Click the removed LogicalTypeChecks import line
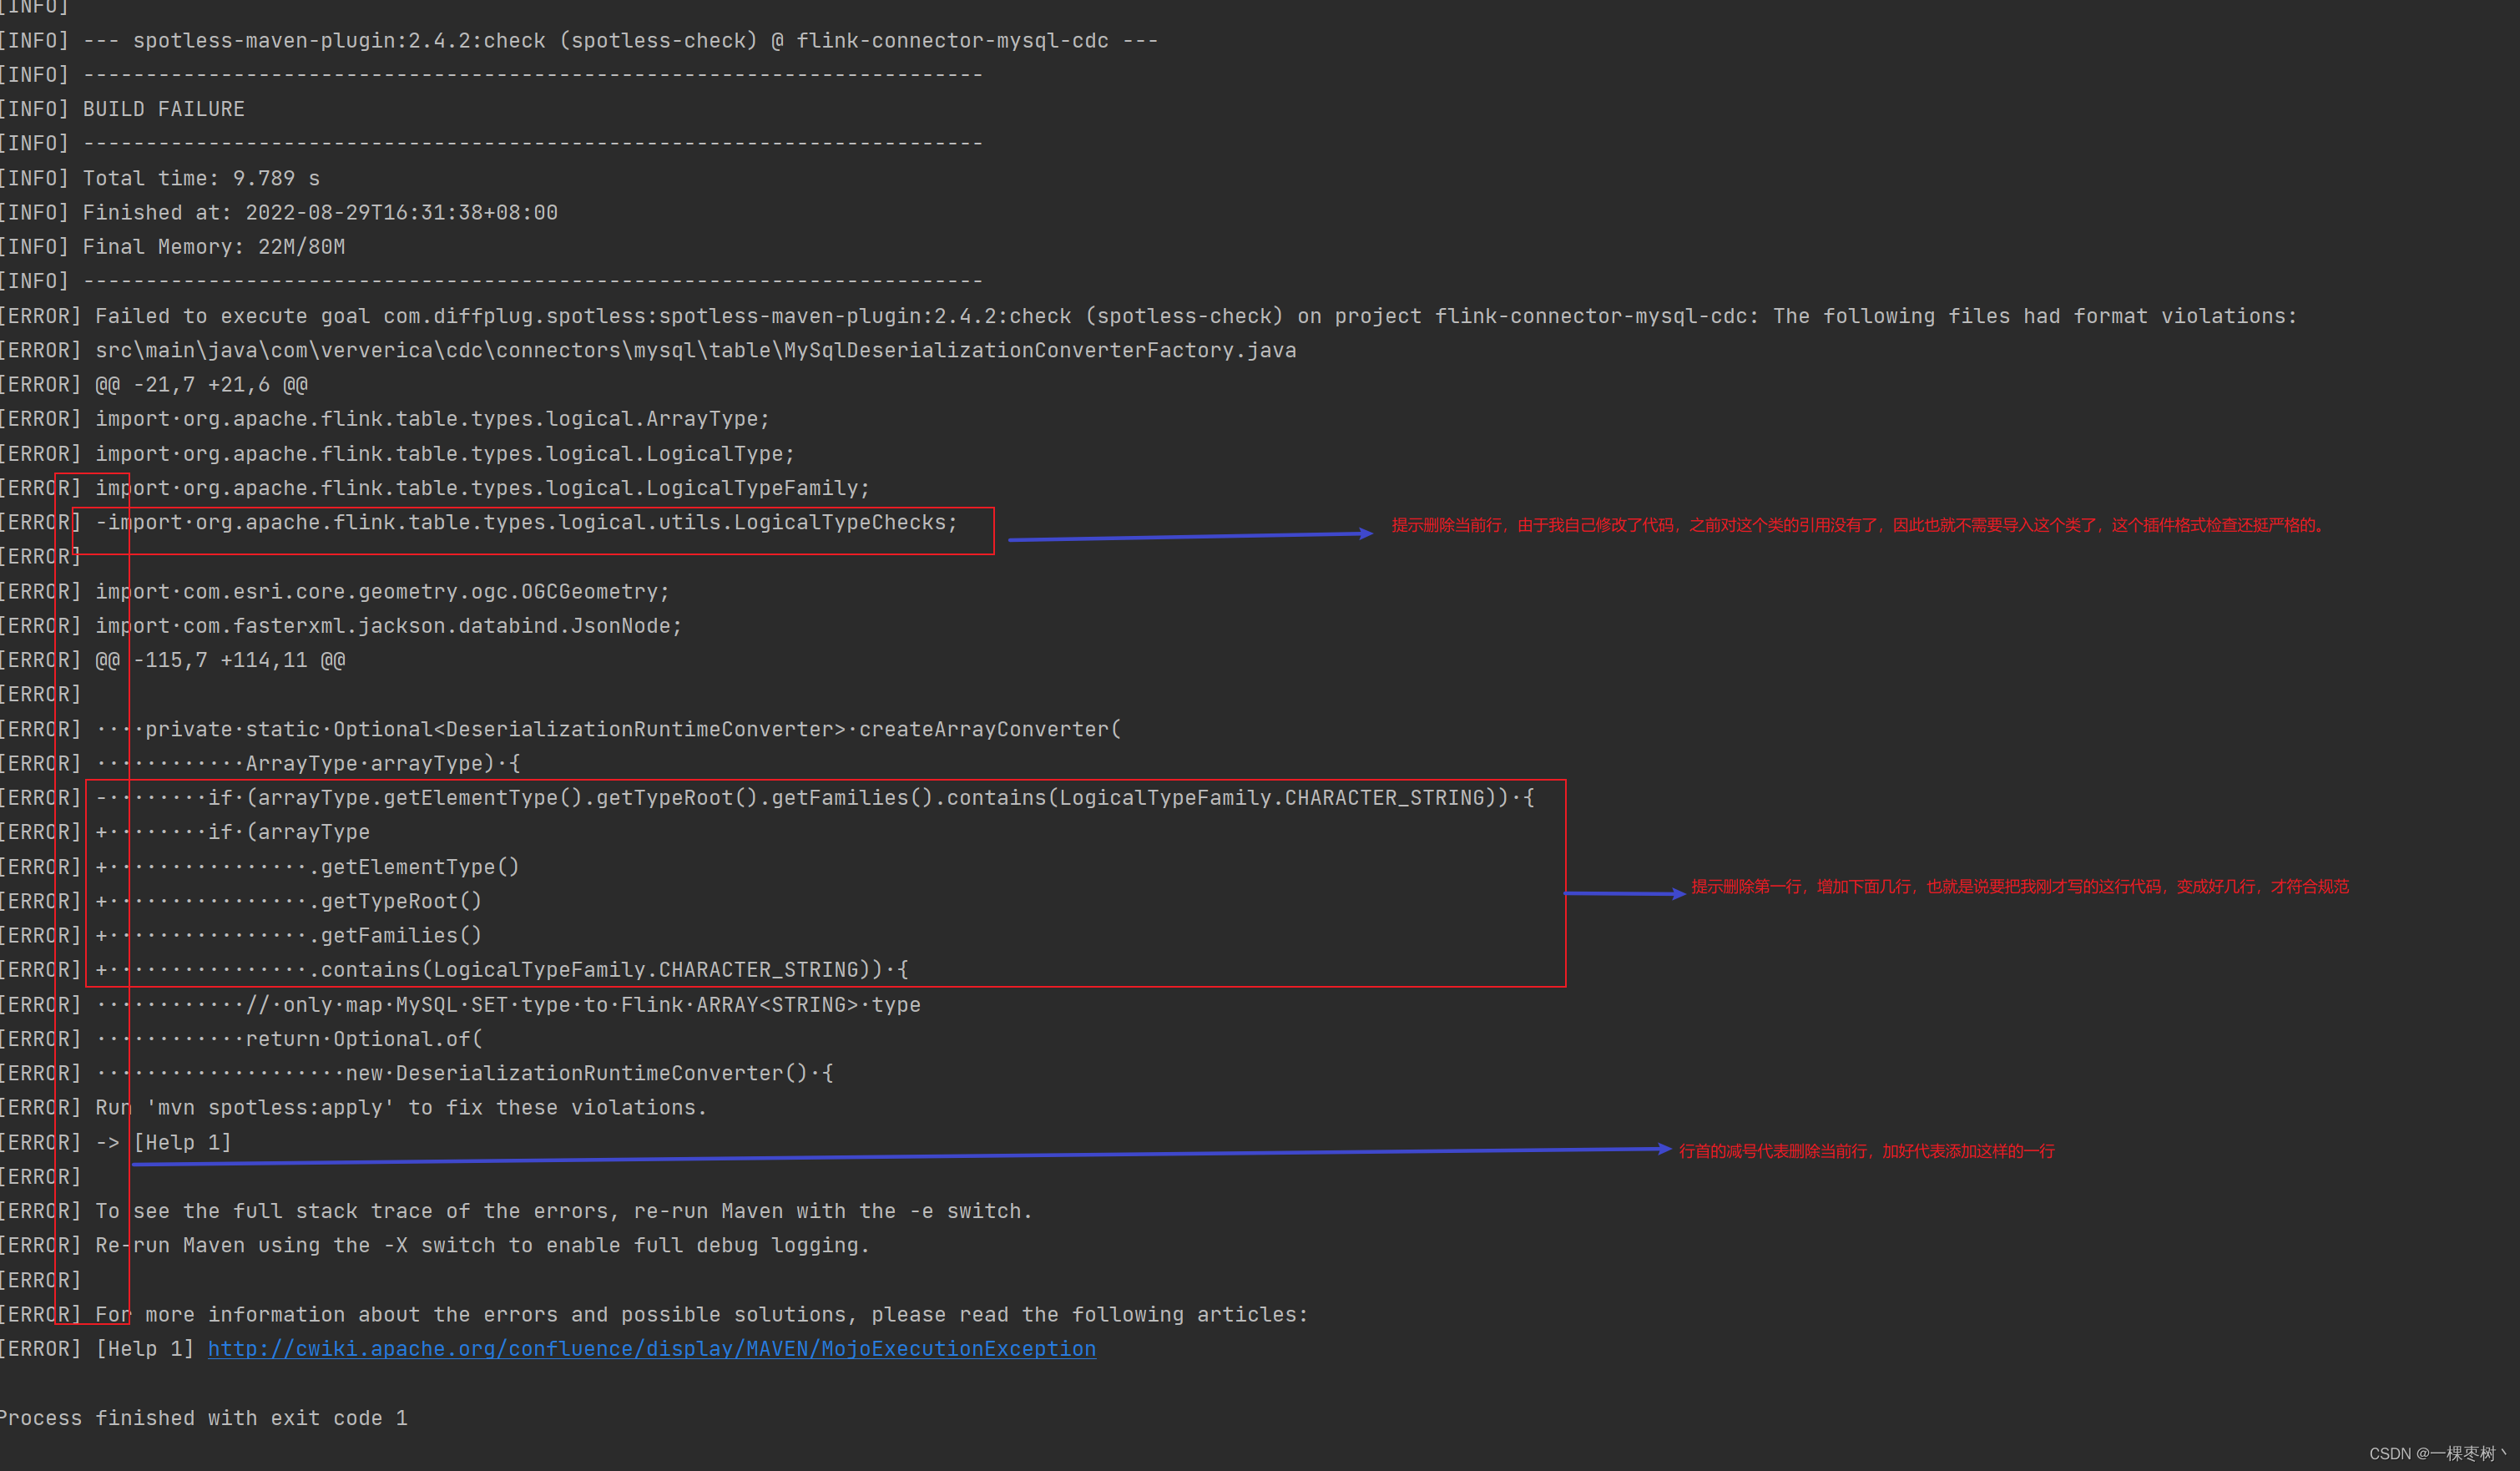Viewport: 2520px width, 1471px height. [x=479, y=522]
